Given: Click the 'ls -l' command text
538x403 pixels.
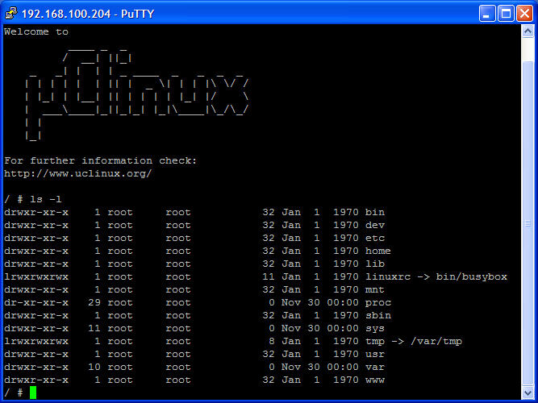Looking at the screenshot, I should point(46,199).
